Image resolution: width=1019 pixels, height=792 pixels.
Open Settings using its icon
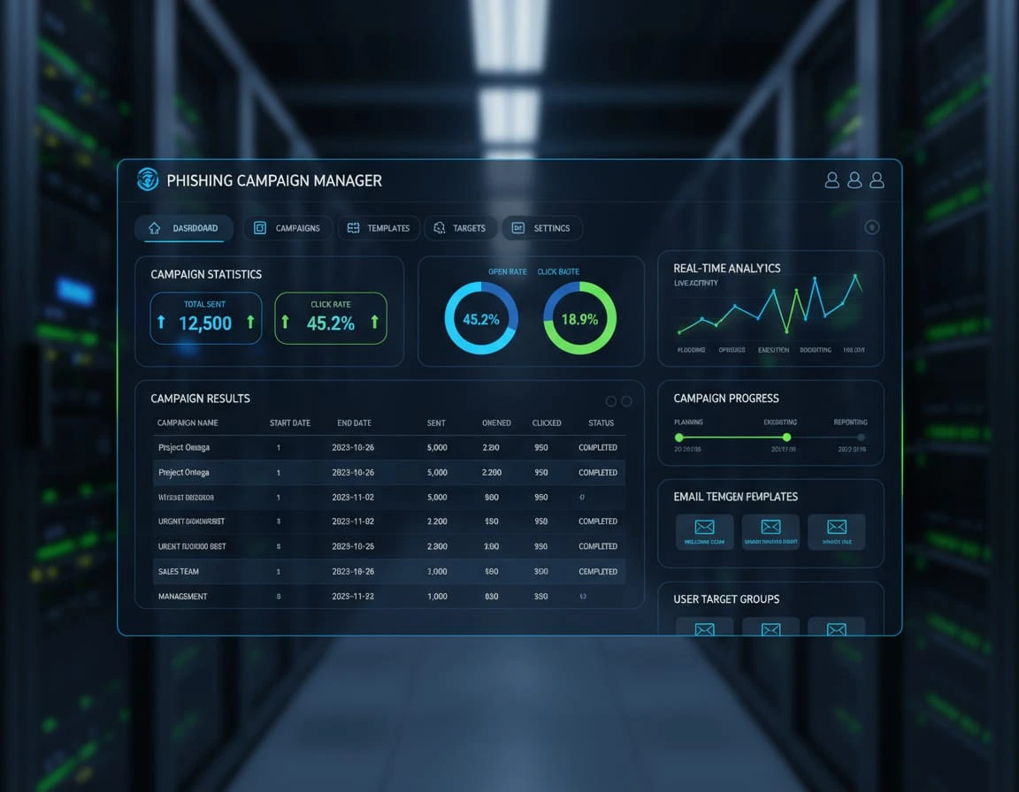[x=520, y=227]
